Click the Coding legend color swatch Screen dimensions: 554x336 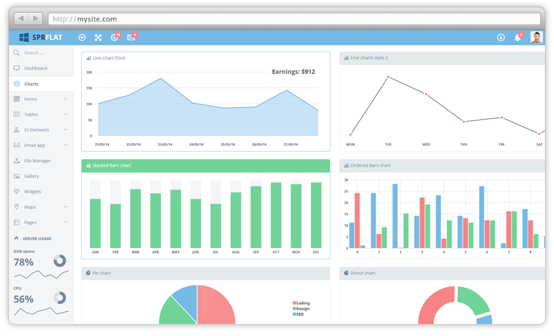click(294, 303)
